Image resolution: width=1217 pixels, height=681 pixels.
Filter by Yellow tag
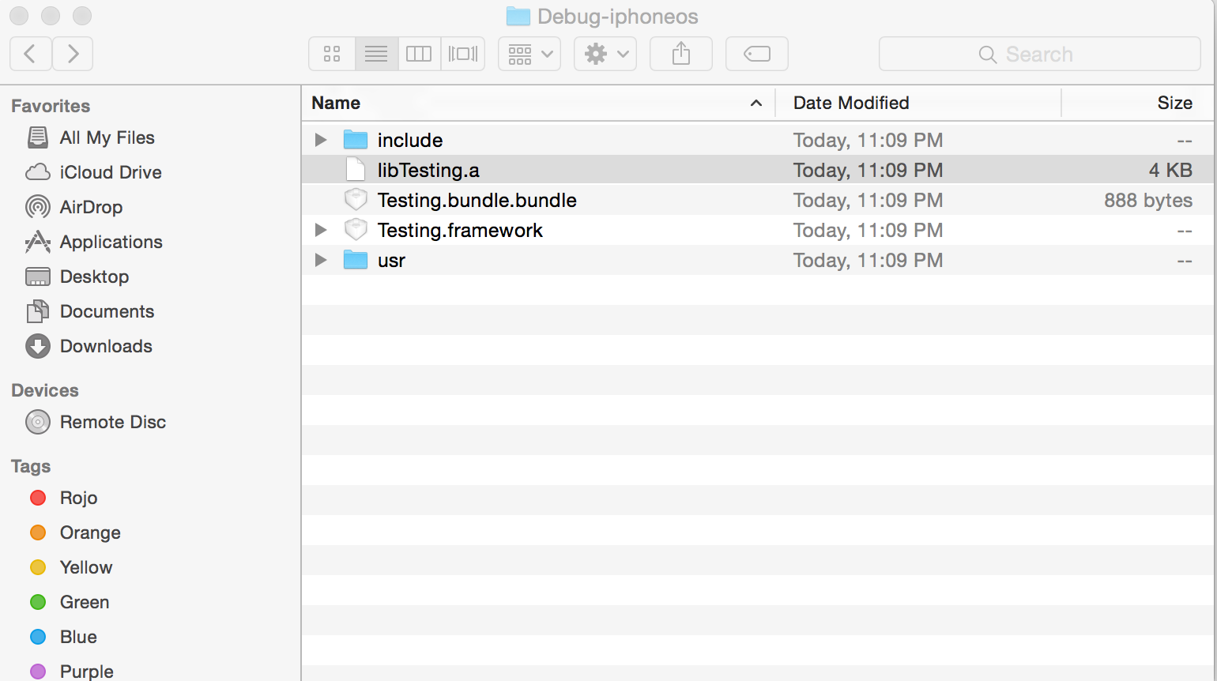point(71,567)
